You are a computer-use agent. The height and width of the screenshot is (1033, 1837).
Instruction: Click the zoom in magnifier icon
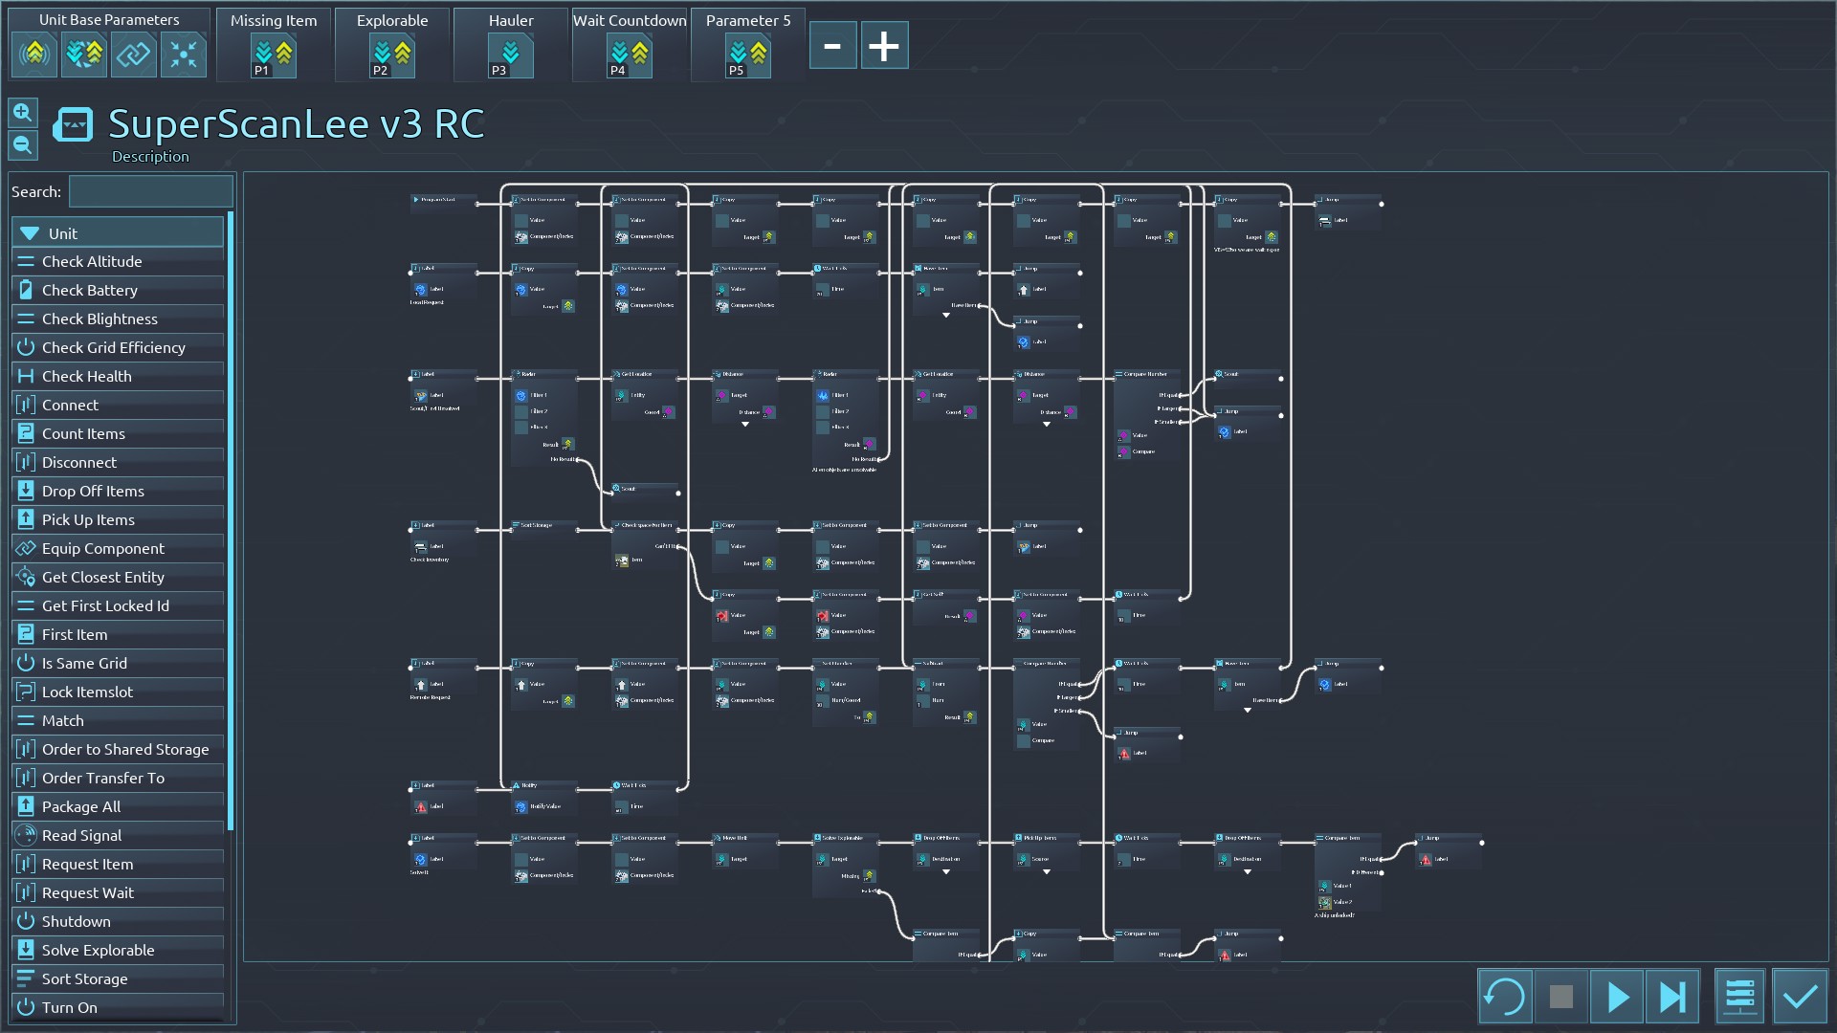(x=22, y=113)
